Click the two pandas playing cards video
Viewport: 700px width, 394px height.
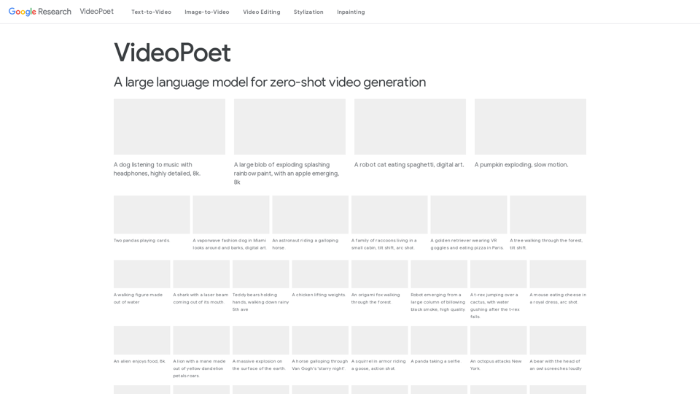point(152,215)
